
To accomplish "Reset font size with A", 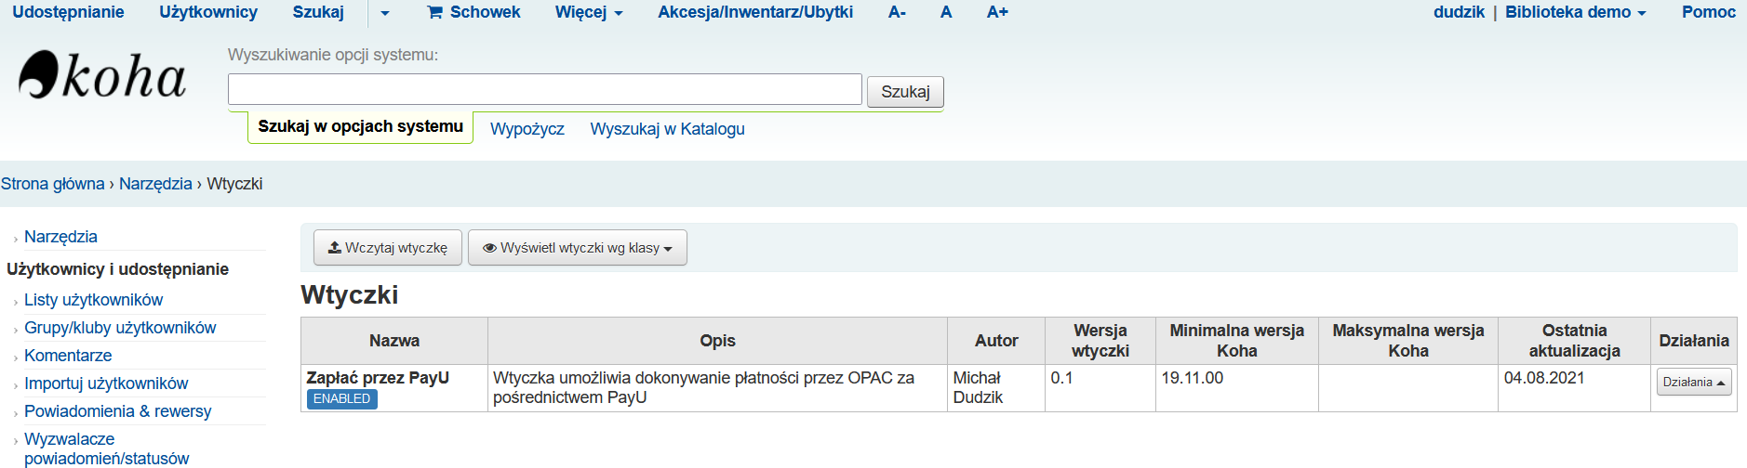I will tap(946, 12).
